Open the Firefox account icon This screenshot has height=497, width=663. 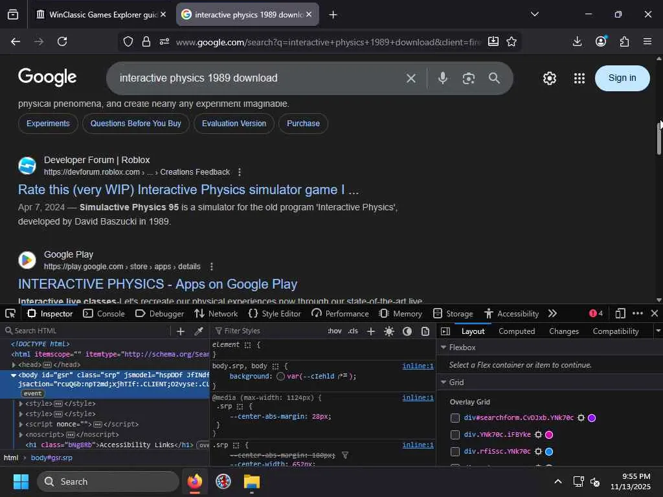coord(601,41)
